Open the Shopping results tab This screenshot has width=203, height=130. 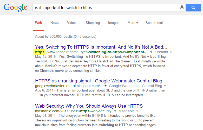coord(93,23)
